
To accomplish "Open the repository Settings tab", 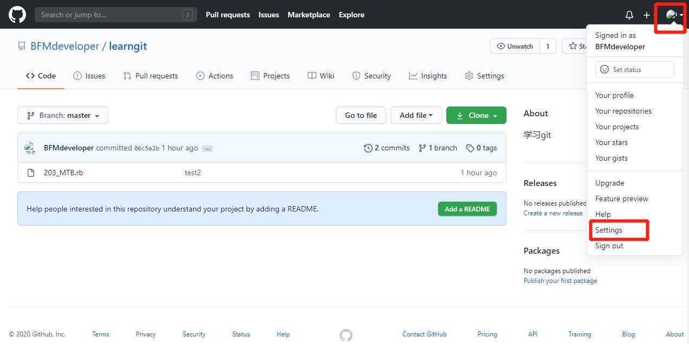I will [484, 76].
